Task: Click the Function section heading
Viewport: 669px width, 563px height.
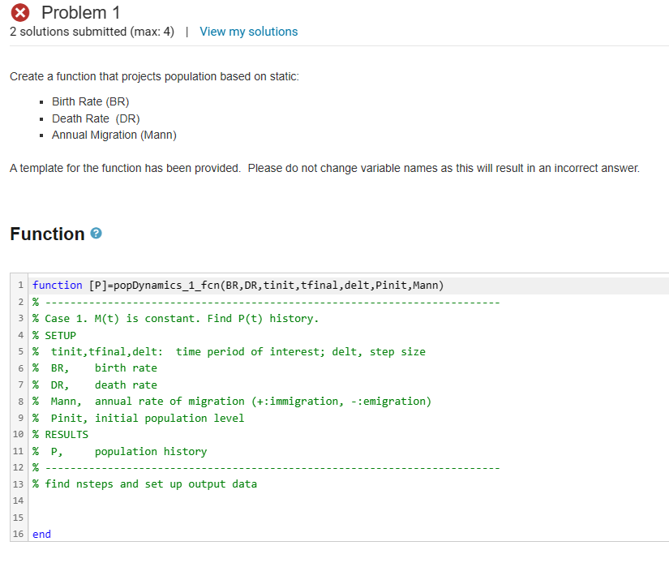Action: click(x=45, y=234)
